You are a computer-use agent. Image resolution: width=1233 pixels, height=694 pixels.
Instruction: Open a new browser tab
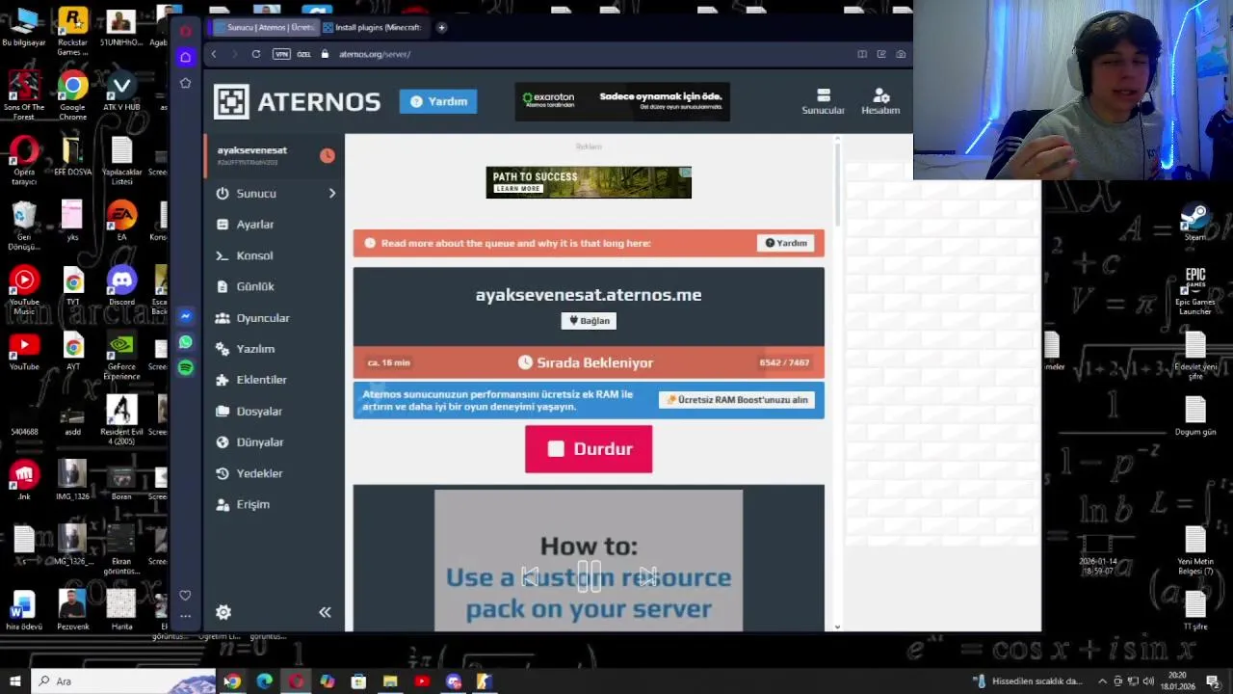pos(441,27)
